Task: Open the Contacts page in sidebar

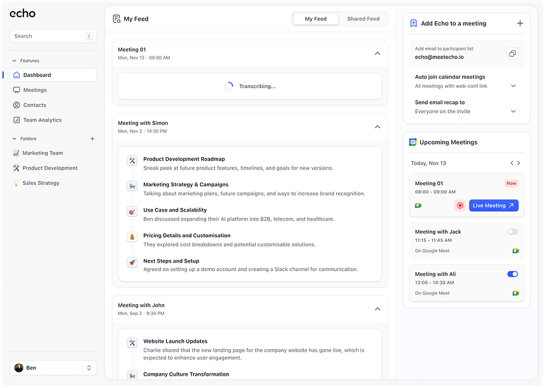Action: (x=34, y=105)
